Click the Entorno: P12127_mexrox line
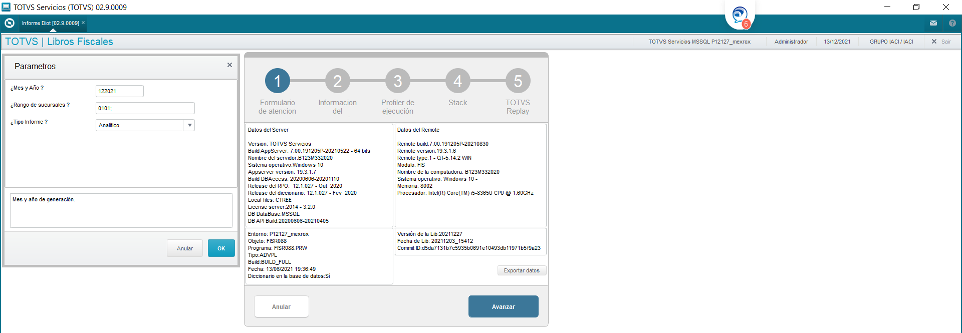 coord(278,234)
